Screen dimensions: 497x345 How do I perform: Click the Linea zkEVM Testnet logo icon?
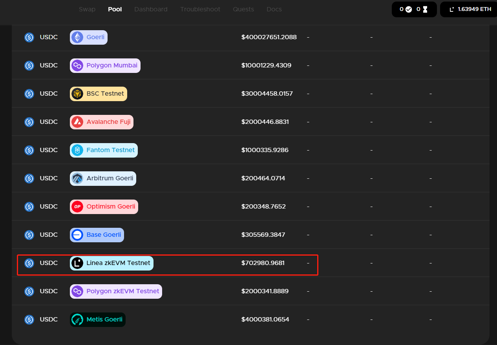click(x=77, y=263)
